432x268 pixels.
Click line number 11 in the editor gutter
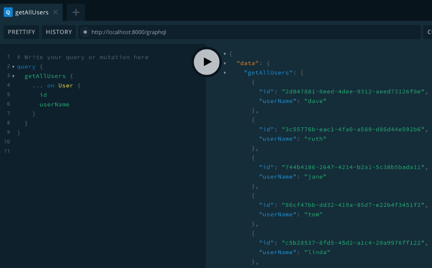coord(6,151)
